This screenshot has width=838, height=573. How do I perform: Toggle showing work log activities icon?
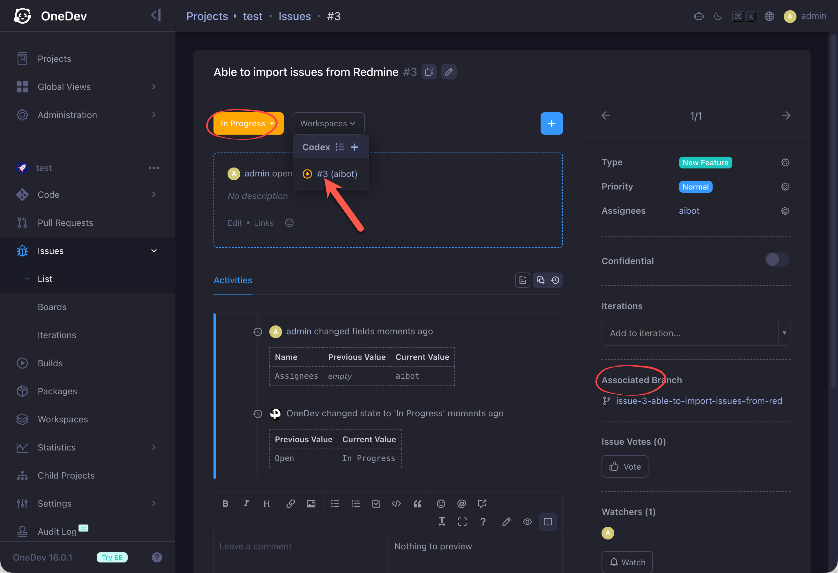point(522,280)
